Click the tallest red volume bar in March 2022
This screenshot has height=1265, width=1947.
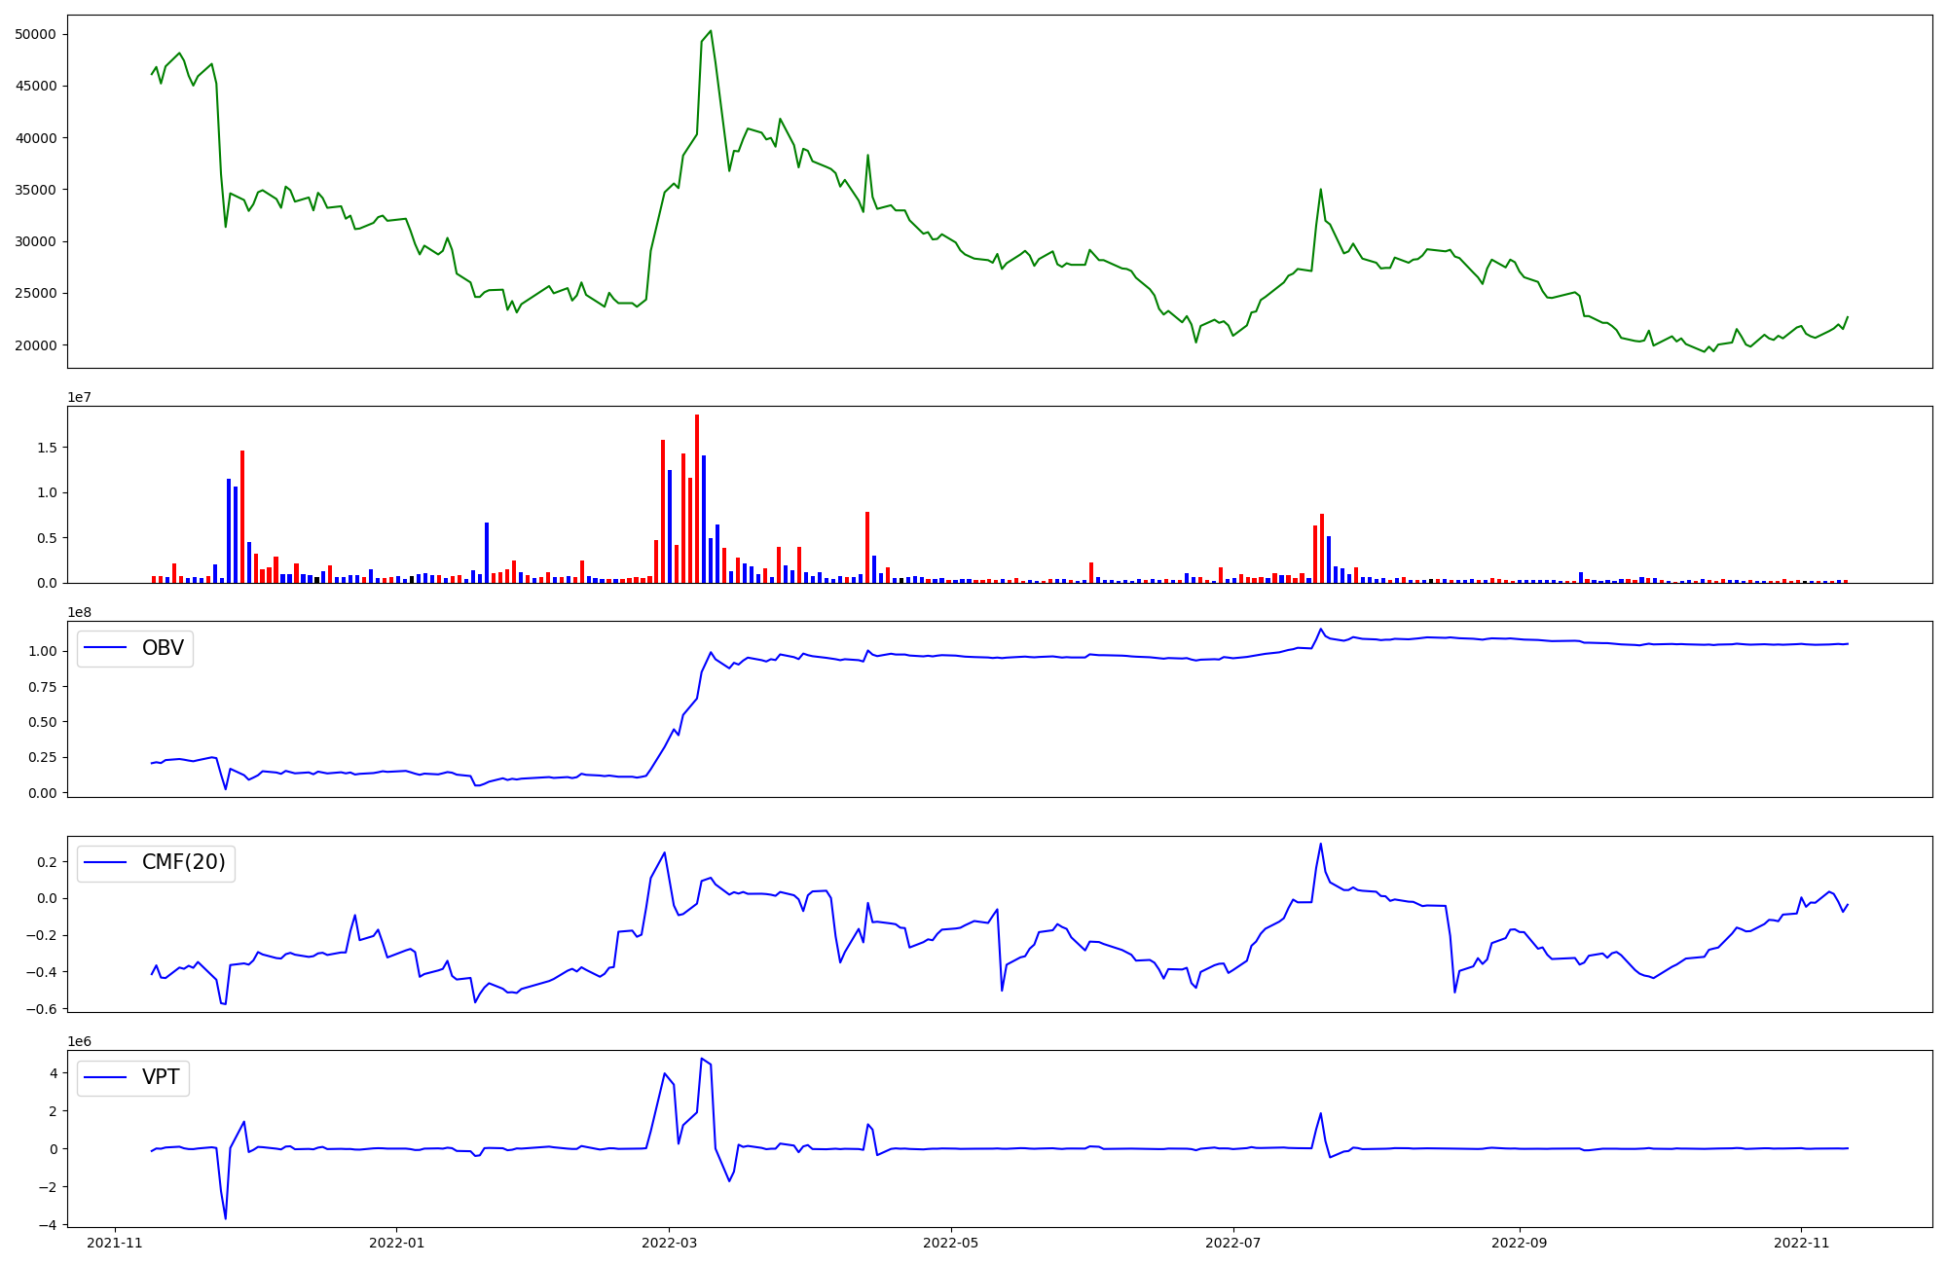(697, 498)
